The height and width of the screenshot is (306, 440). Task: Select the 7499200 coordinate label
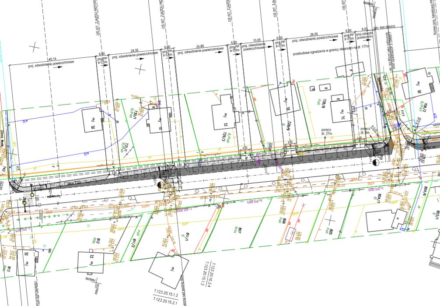pos(91,280)
